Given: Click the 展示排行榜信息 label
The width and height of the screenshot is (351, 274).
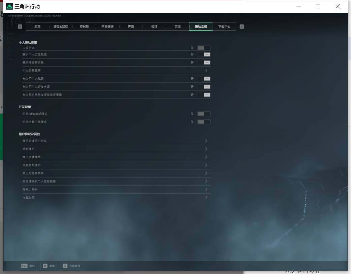Looking at the screenshot, I should pyautogui.click(x=33, y=63).
